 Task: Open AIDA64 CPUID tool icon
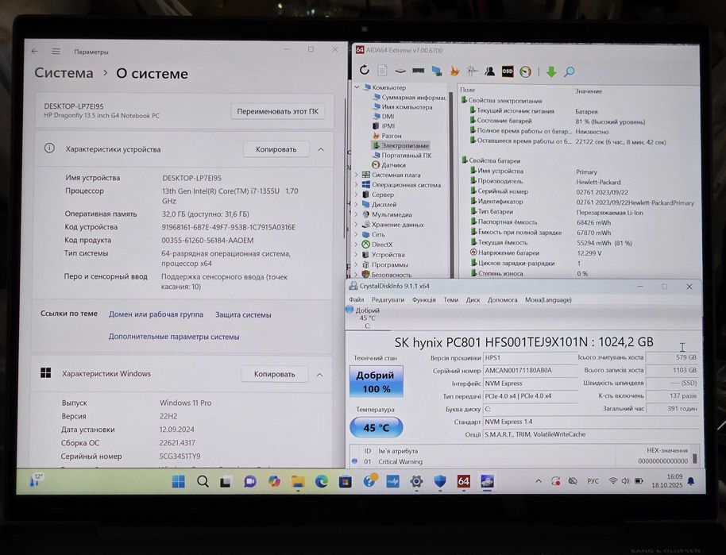click(472, 71)
